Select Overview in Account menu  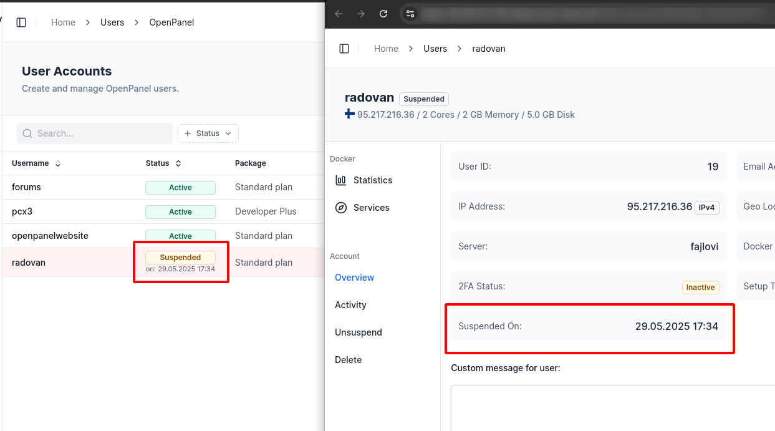354,278
